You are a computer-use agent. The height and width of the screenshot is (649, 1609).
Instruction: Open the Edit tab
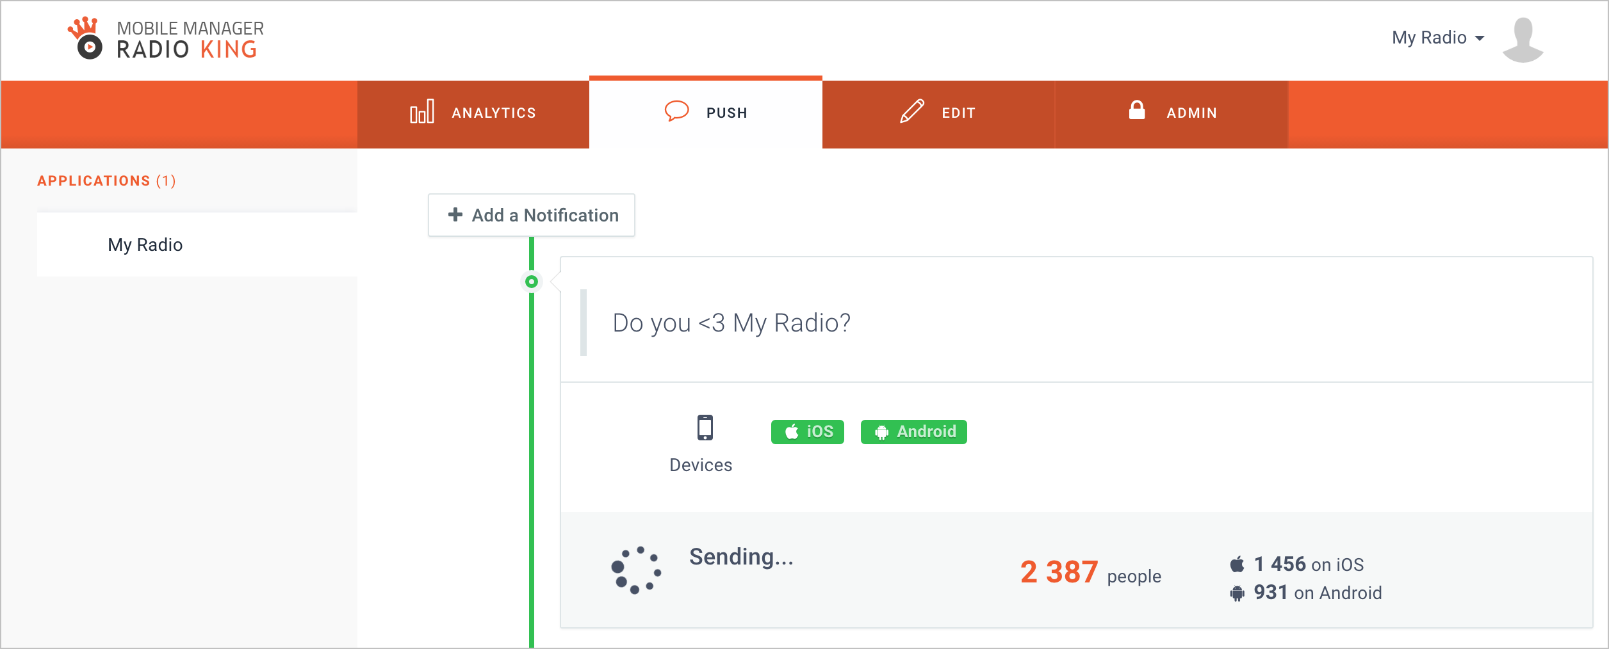tap(938, 114)
